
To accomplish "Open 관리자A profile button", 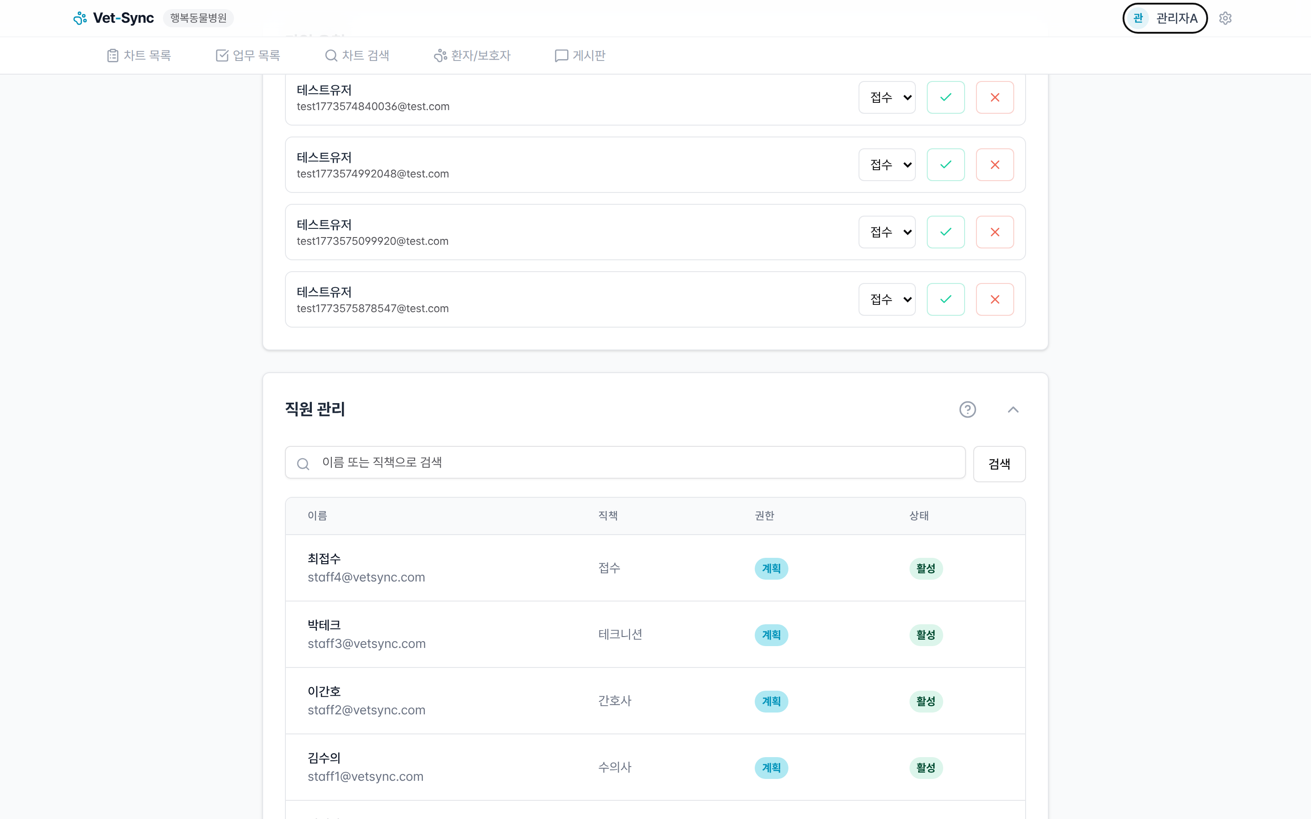I will point(1165,18).
